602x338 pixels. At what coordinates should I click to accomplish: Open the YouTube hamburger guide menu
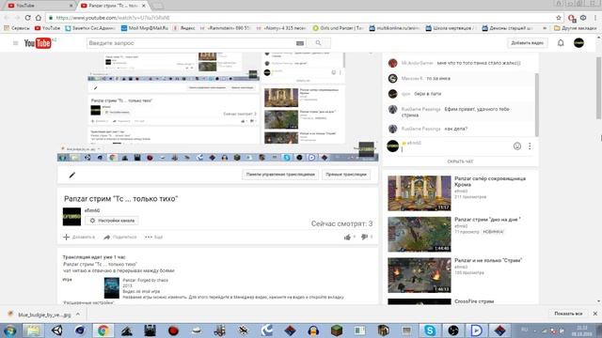tap(15, 43)
